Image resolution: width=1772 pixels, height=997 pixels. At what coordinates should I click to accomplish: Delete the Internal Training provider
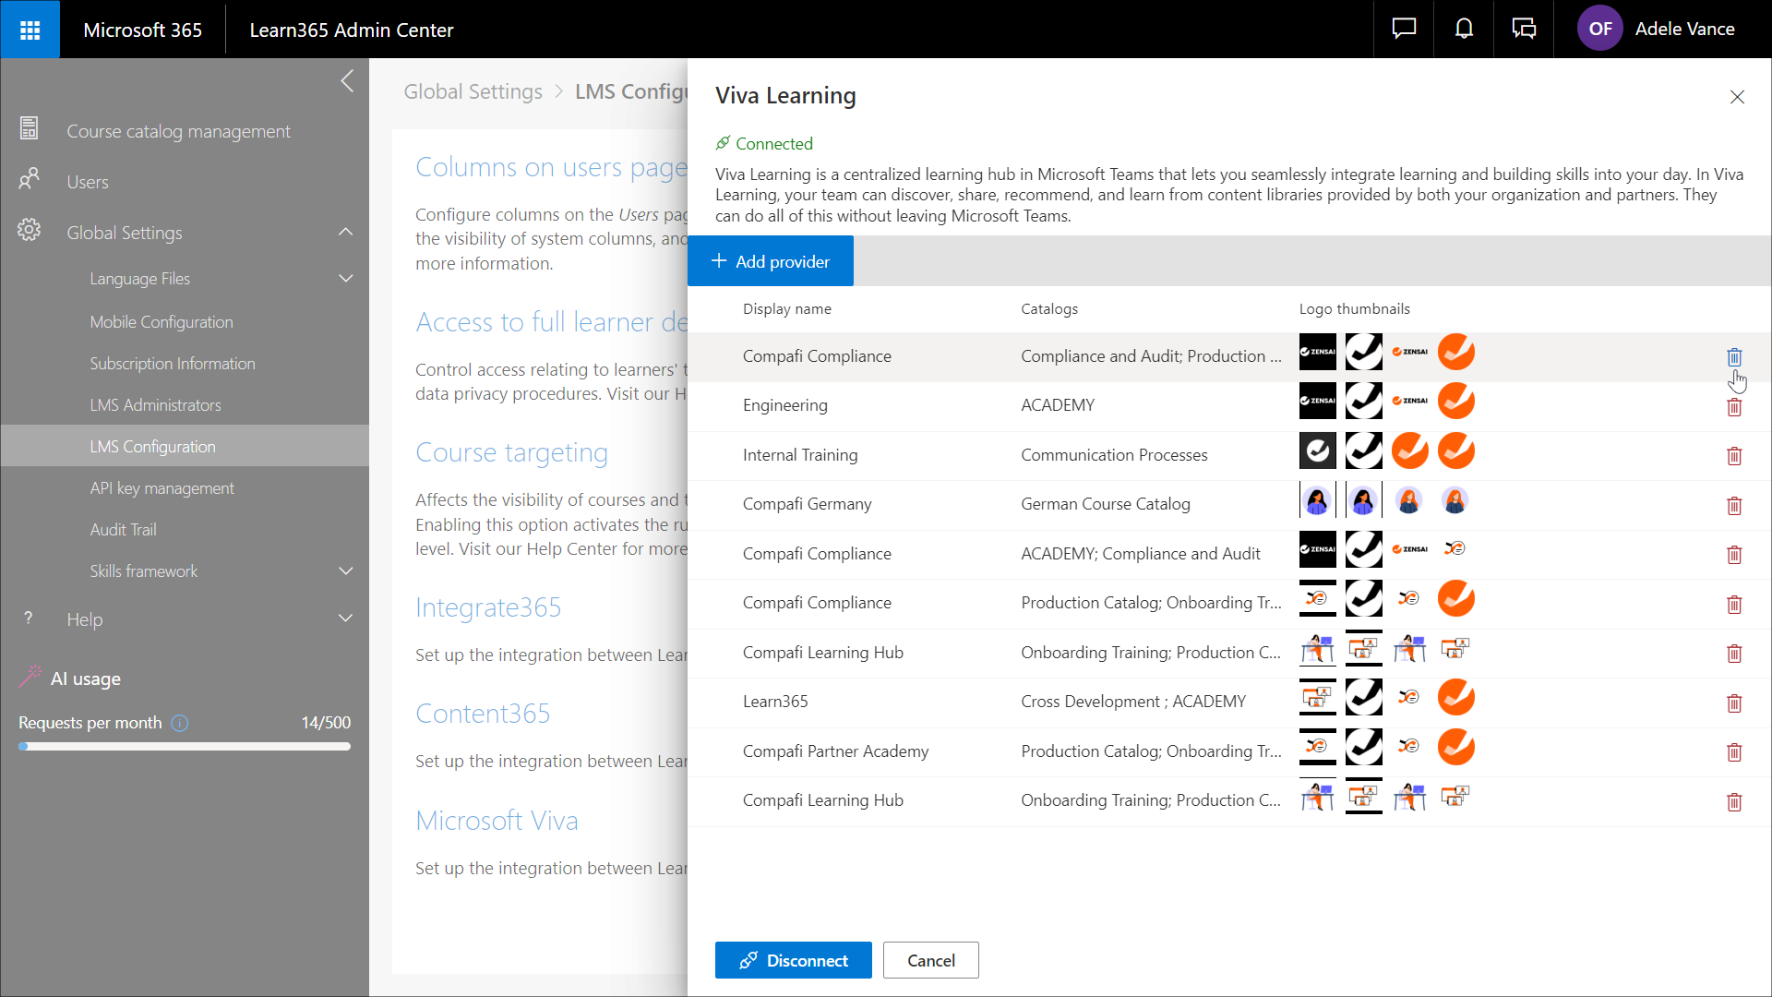pos(1734,456)
